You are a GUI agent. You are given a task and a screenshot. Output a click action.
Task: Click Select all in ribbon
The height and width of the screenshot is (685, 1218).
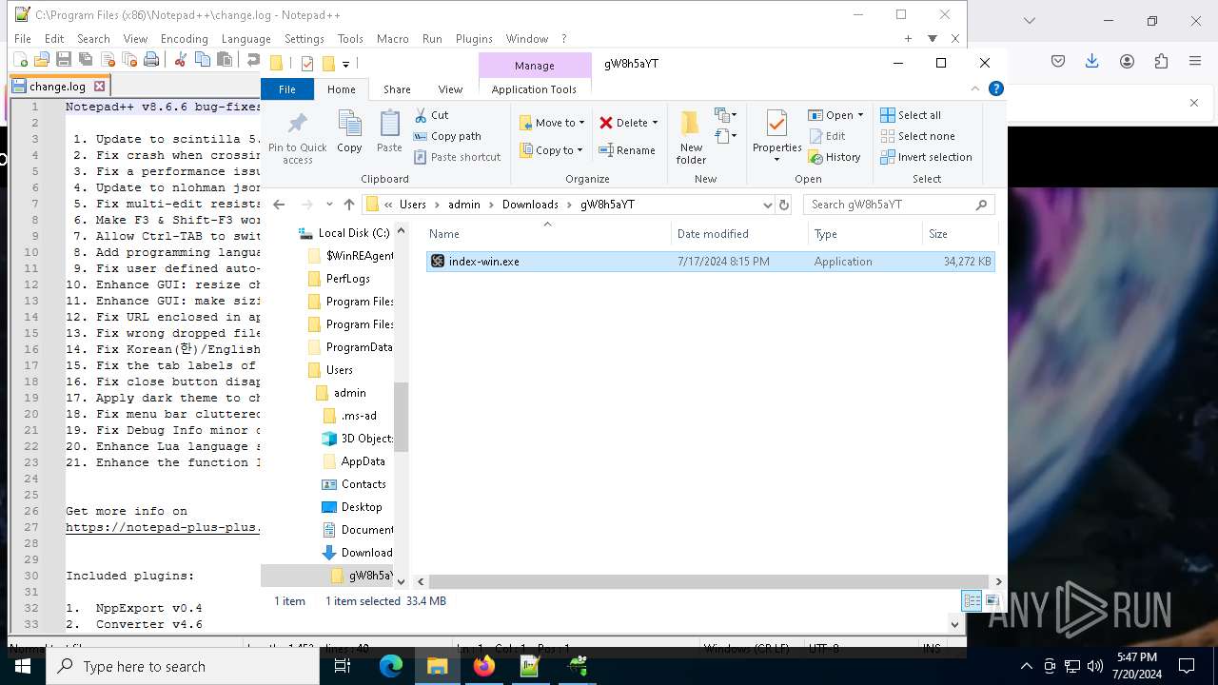point(911,115)
